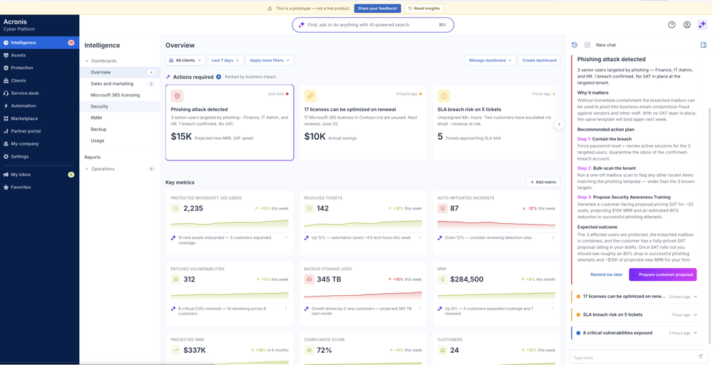The height and width of the screenshot is (365, 713).
Task: Click the Reports heading in Intelligence panel
Action: (93, 158)
